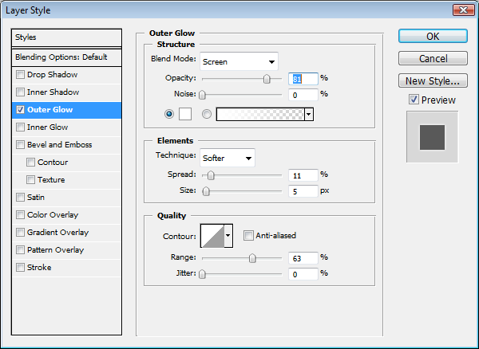
Task: Toggle the Anti-aliased checkbox
Action: click(x=248, y=235)
